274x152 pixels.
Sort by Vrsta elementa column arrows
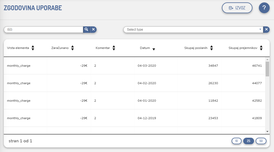click(x=33, y=48)
